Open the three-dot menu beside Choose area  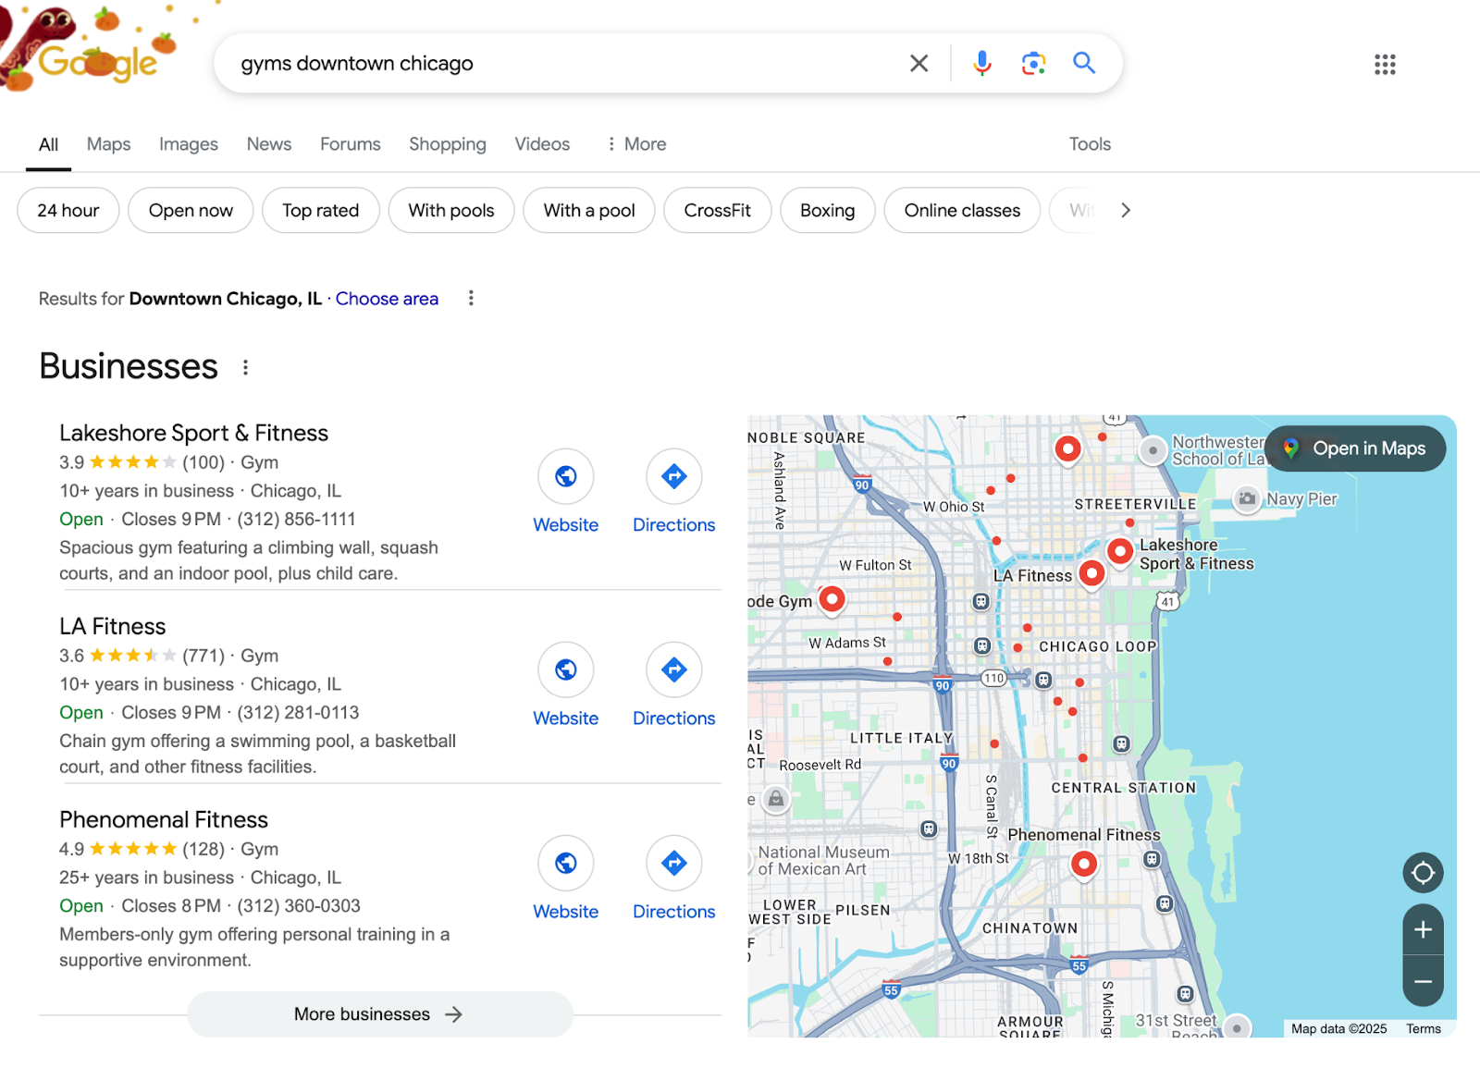point(471,298)
